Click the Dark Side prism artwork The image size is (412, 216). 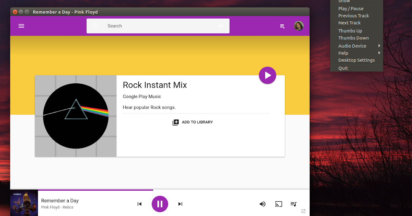[76, 116]
